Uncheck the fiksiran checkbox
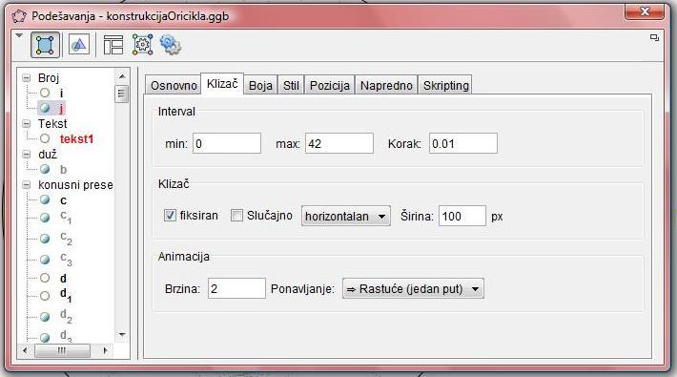677x377 pixels. pyautogui.click(x=170, y=215)
